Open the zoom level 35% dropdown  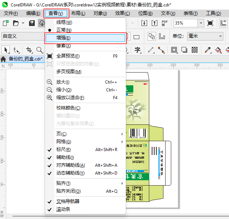[x=201, y=23]
